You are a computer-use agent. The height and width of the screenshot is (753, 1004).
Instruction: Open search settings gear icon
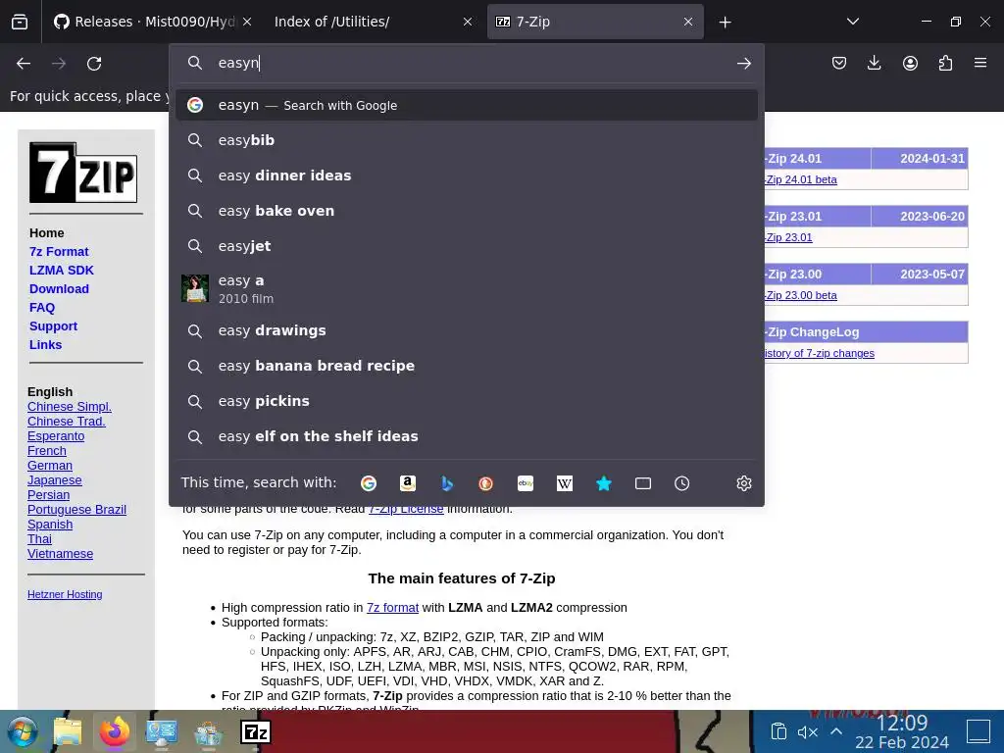pyautogui.click(x=743, y=483)
